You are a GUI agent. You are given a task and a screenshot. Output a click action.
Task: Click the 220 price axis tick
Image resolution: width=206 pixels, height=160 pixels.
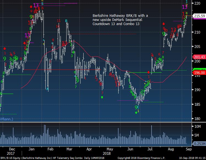pyautogui.click(x=197, y=3)
